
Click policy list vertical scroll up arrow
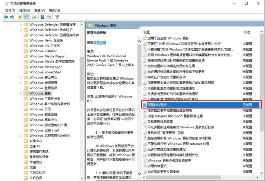[262, 32]
